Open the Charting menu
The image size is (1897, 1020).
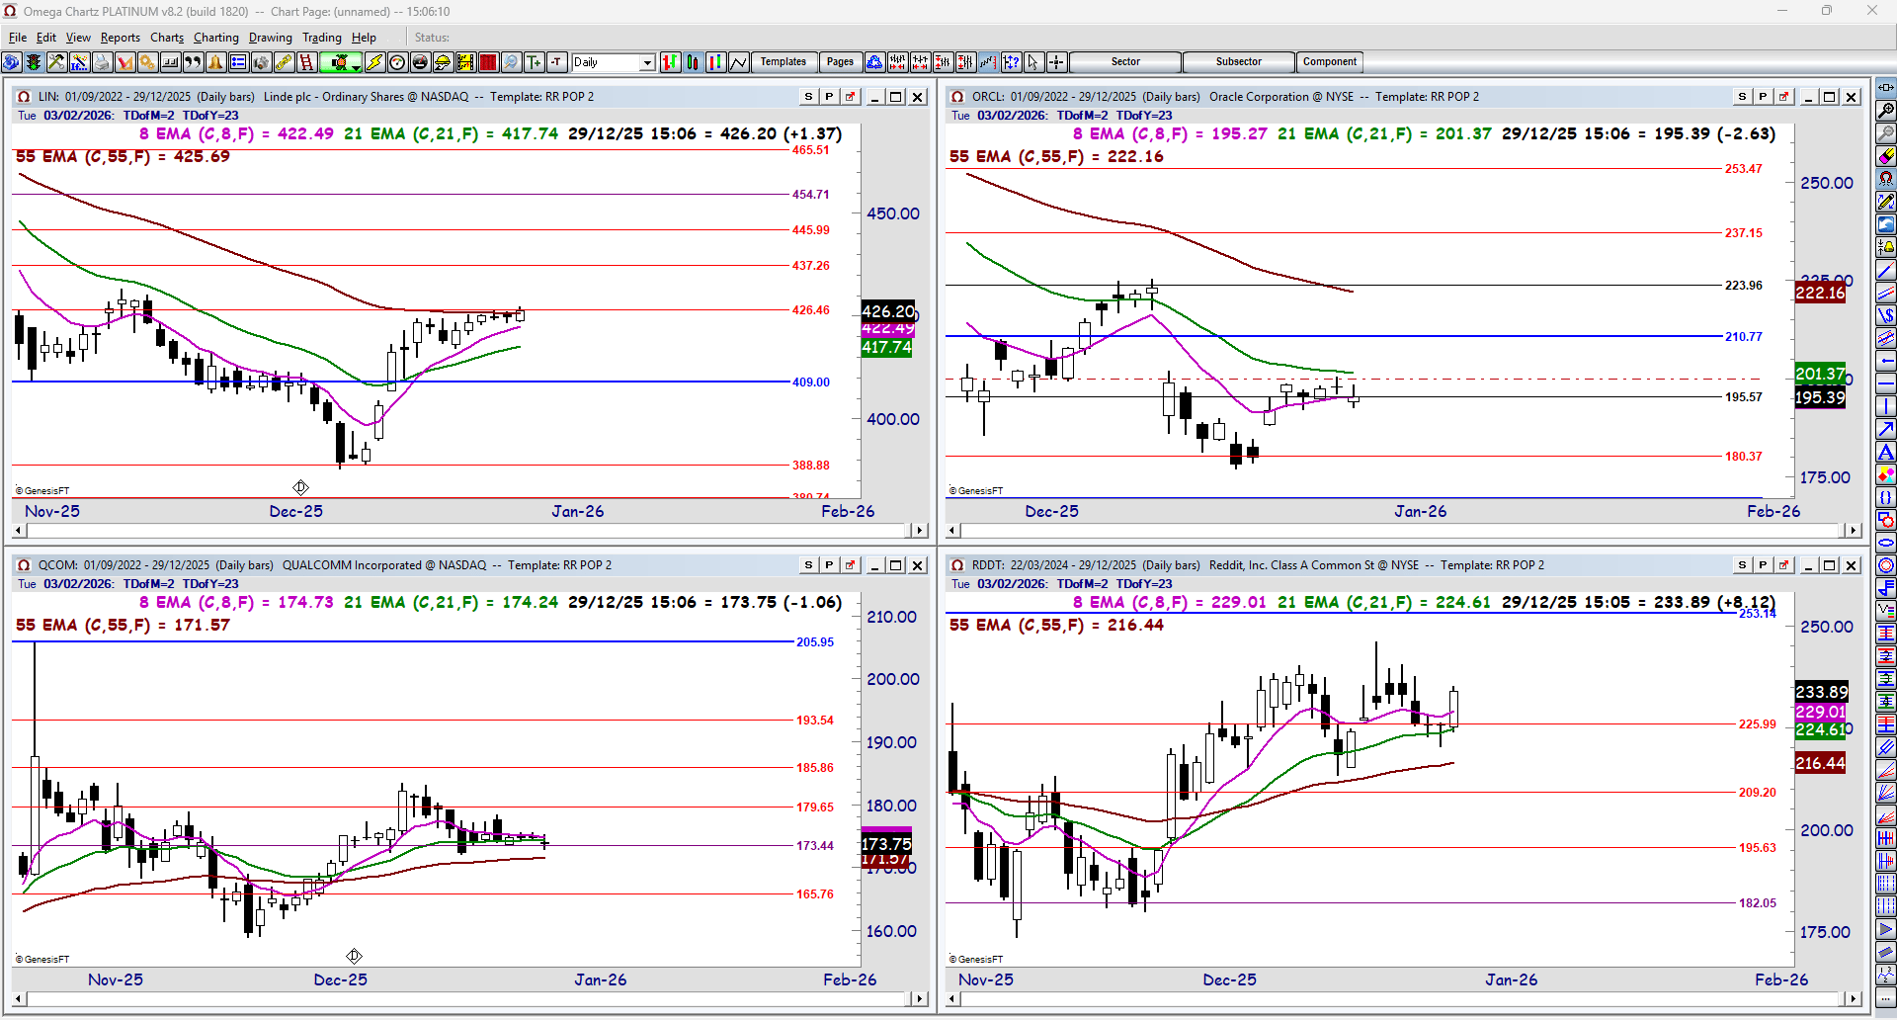(216, 38)
